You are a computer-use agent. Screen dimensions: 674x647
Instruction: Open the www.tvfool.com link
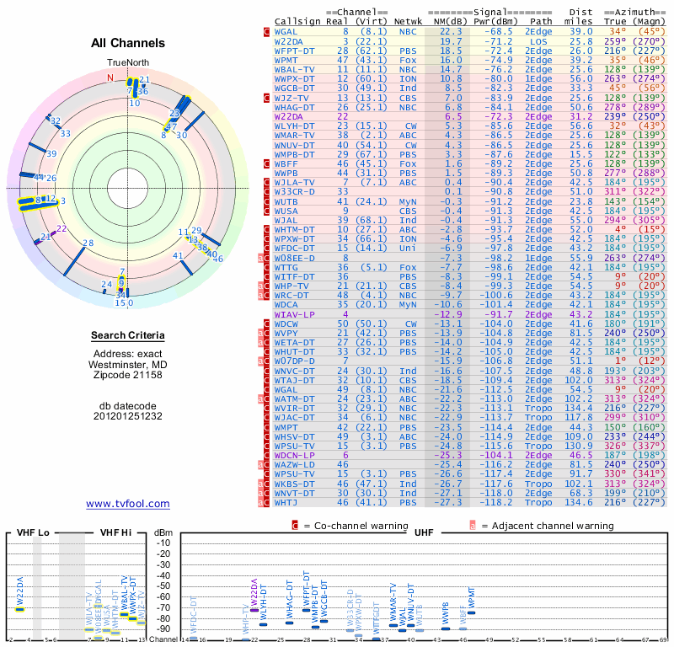tap(128, 504)
